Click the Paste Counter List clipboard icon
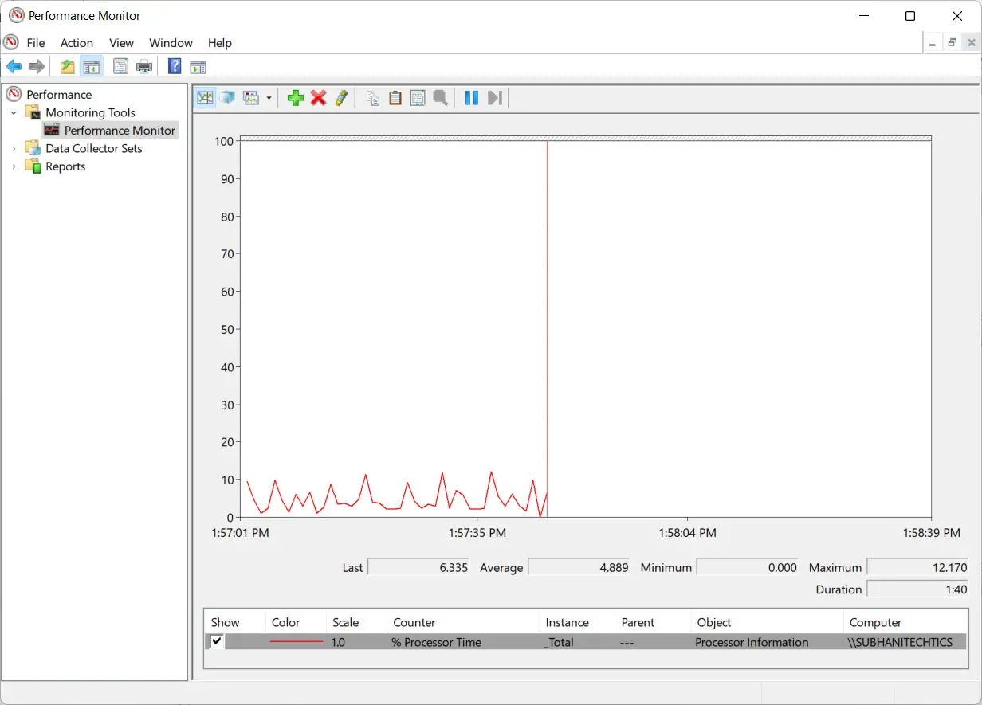The width and height of the screenshot is (982, 705). pos(395,98)
